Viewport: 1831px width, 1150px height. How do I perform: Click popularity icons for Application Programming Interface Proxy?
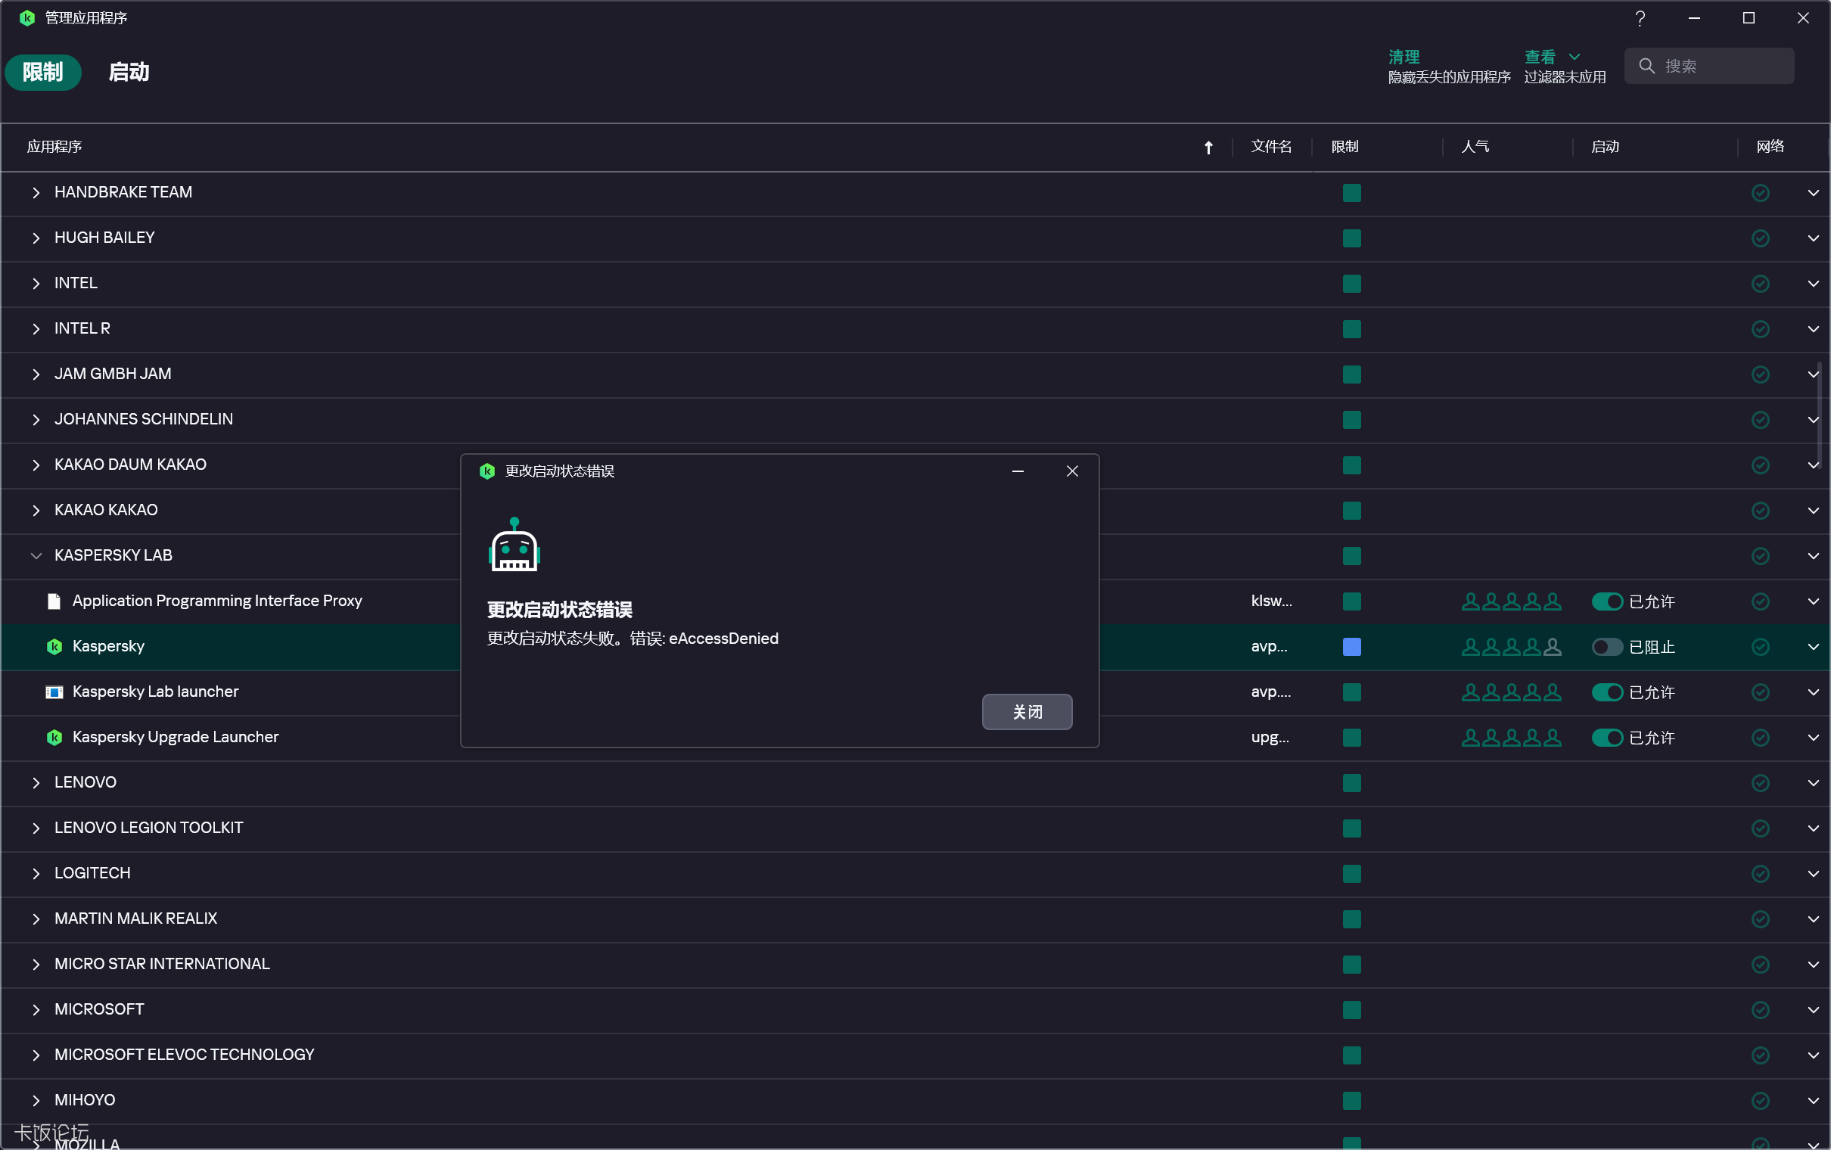[x=1511, y=601]
